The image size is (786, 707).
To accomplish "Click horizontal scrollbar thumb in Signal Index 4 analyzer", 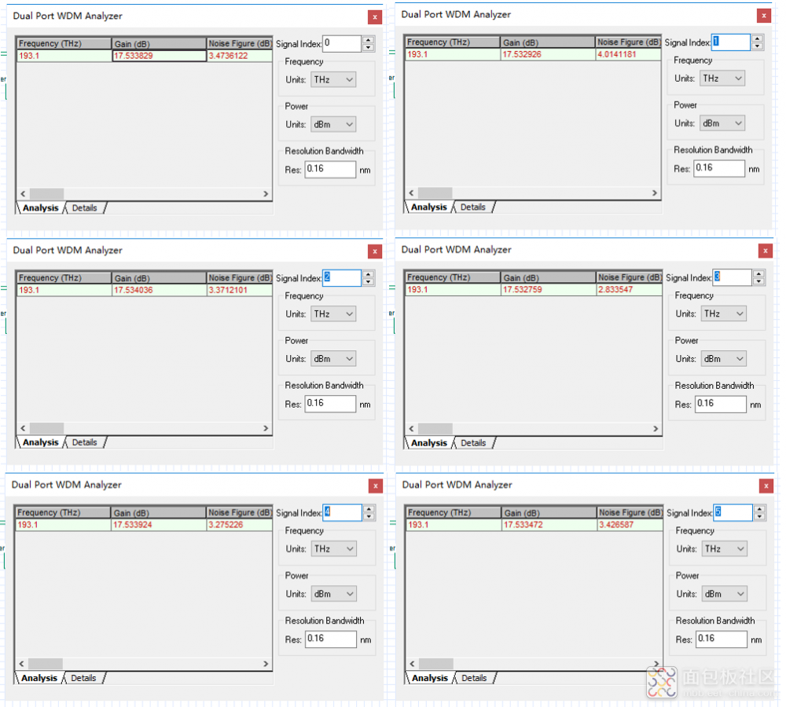I will 46,664.
